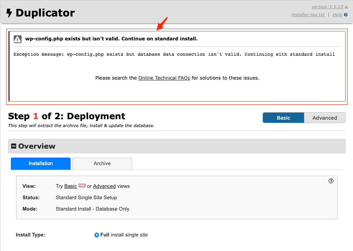Click the blue question mark beside Help

(x=346, y=15)
